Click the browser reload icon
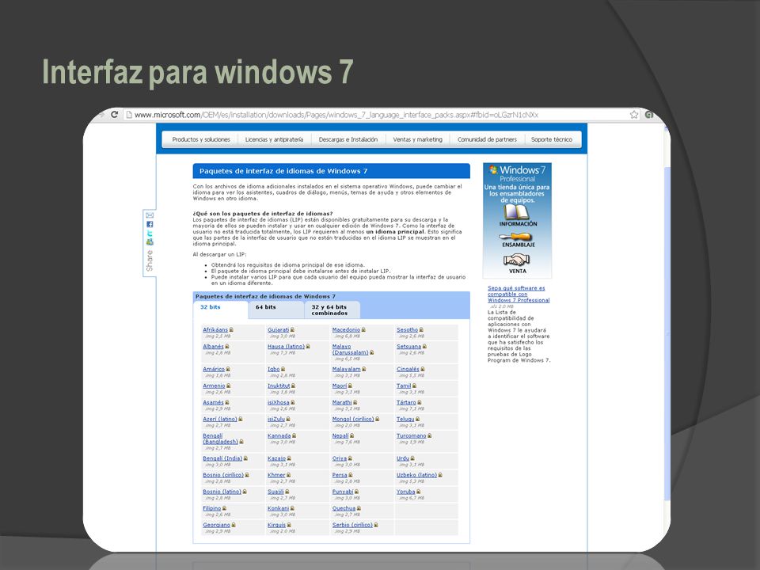This screenshot has width=760, height=570. [x=114, y=114]
